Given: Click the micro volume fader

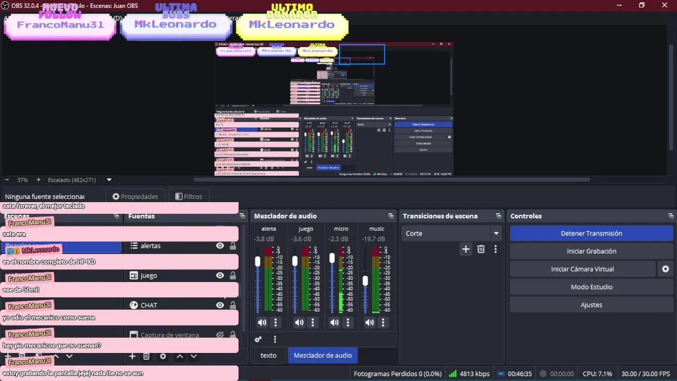Looking at the screenshot, I should tap(332, 258).
